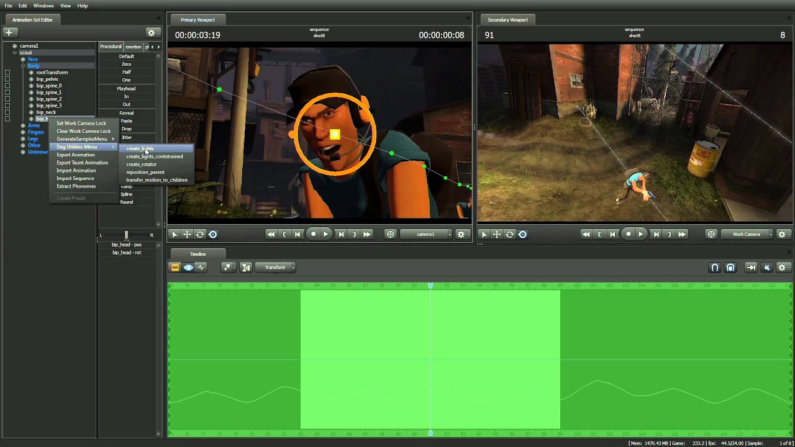Expand the camera1 tree node

click(x=15, y=46)
